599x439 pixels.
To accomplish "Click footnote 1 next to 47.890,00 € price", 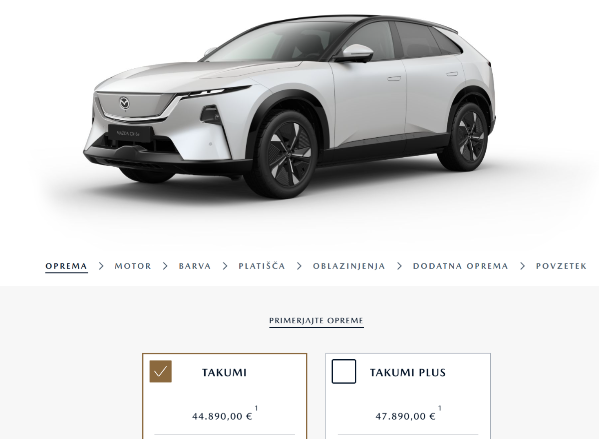I will tap(440, 408).
